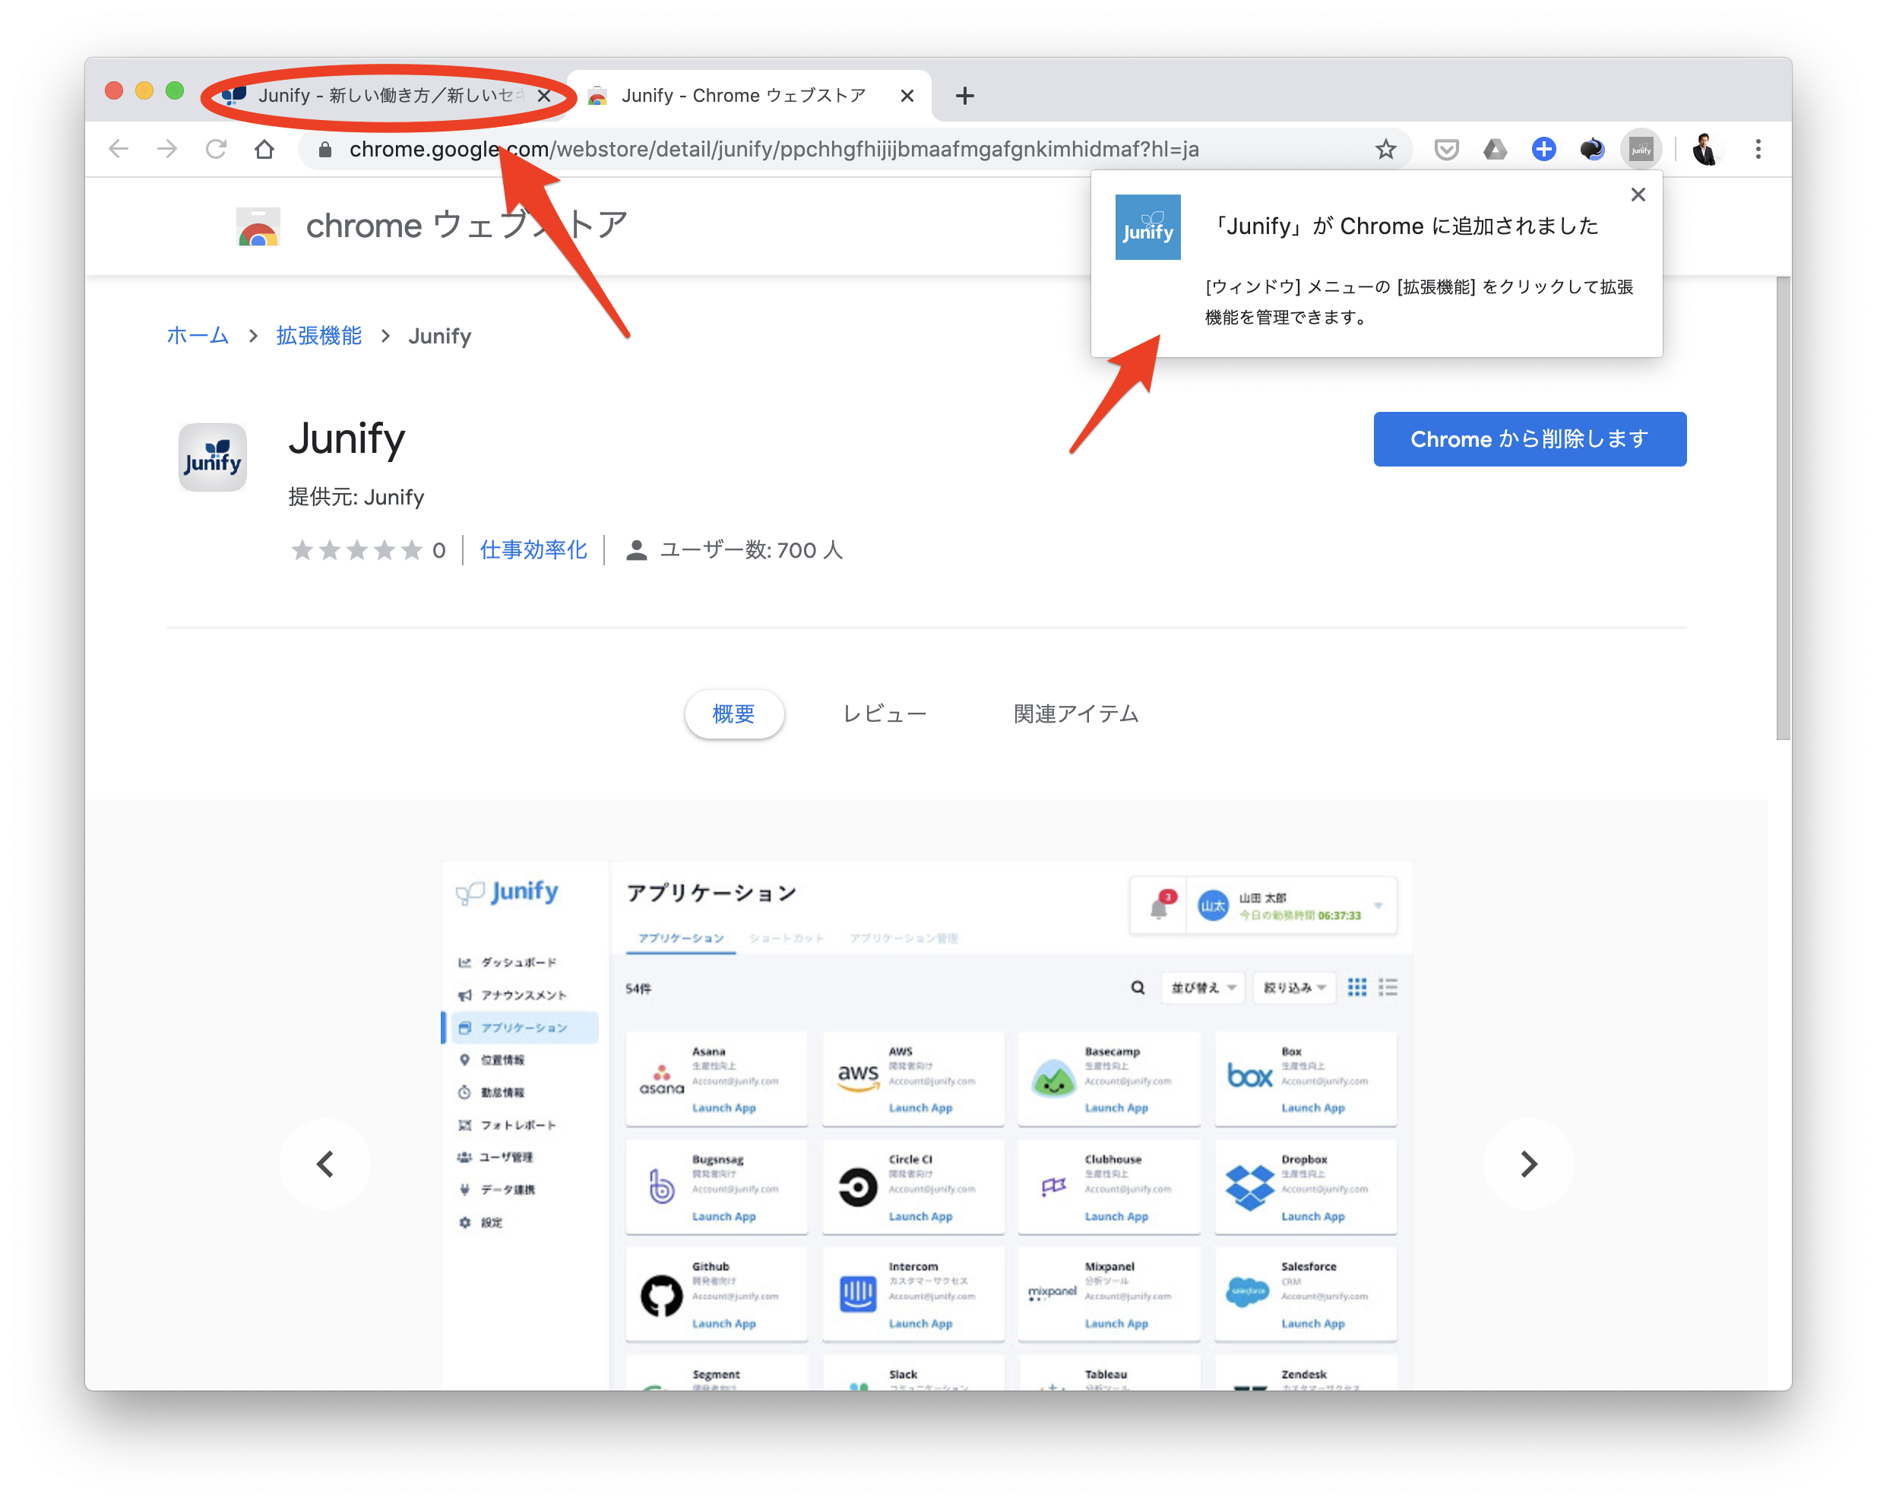Image resolution: width=1877 pixels, height=1503 pixels.
Task: Reload the current page
Action: pyautogui.click(x=216, y=150)
